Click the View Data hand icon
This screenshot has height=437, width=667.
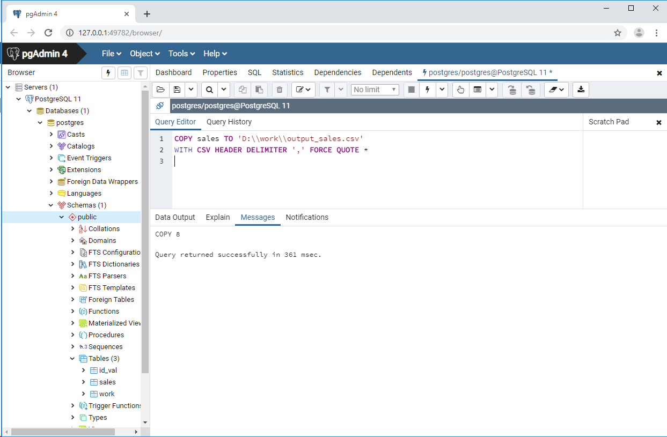tap(460, 90)
